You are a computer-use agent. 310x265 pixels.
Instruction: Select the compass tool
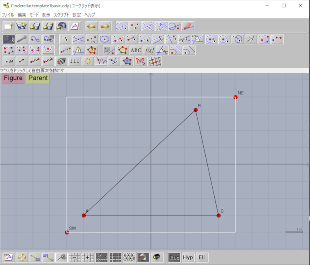click(251, 39)
